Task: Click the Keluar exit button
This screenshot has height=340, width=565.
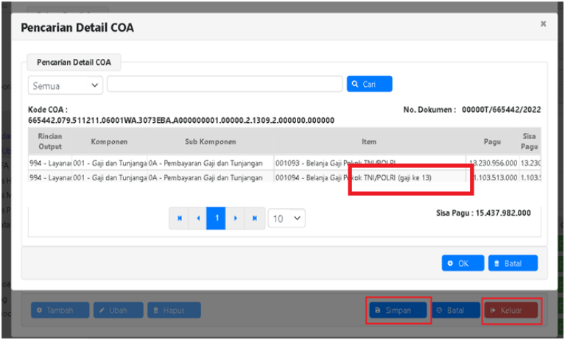Action: pyautogui.click(x=511, y=311)
